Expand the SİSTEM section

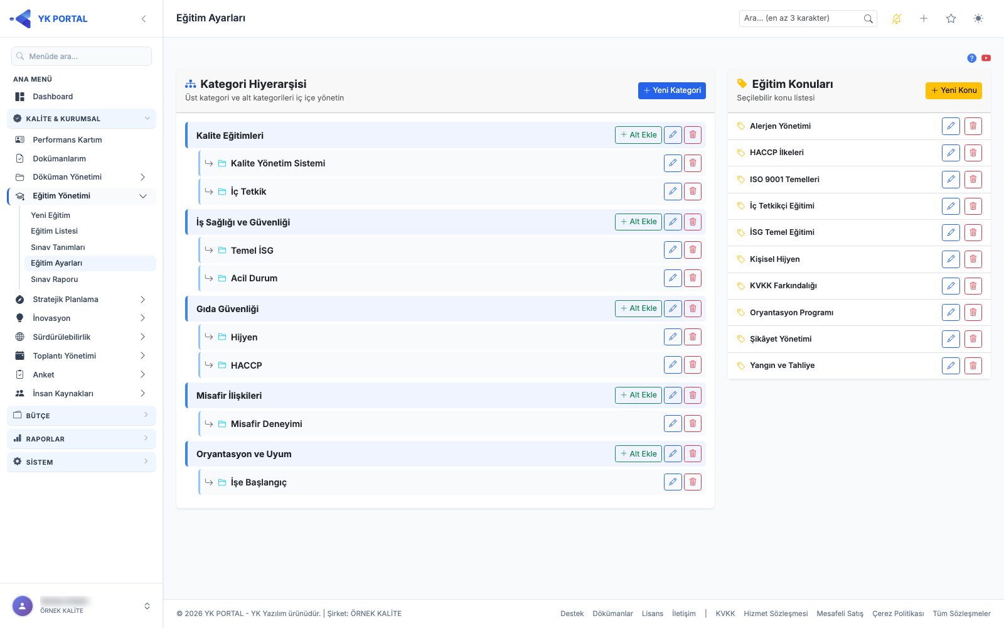[82, 462]
